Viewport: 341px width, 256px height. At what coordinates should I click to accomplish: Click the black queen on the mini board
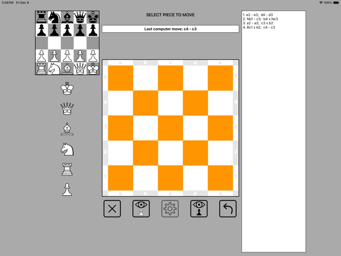click(x=80, y=17)
